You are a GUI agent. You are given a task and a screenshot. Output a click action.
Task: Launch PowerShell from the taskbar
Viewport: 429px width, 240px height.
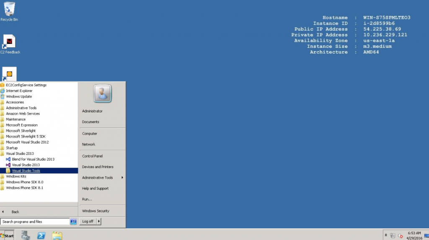tap(41, 235)
